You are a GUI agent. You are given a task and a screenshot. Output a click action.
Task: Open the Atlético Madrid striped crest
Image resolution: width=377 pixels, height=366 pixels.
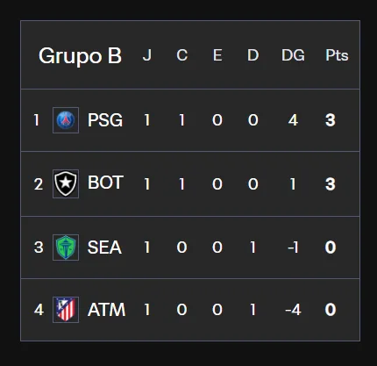pyautogui.click(x=66, y=310)
